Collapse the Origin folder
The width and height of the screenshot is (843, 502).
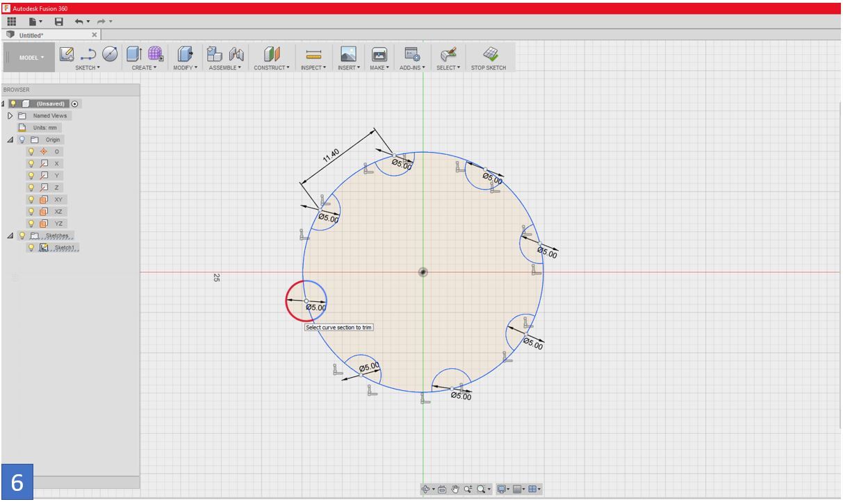(10, 140)
